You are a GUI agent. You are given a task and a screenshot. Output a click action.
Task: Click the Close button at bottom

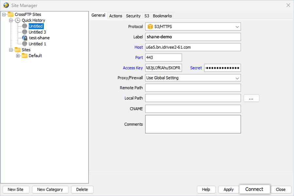click(281, 189)
